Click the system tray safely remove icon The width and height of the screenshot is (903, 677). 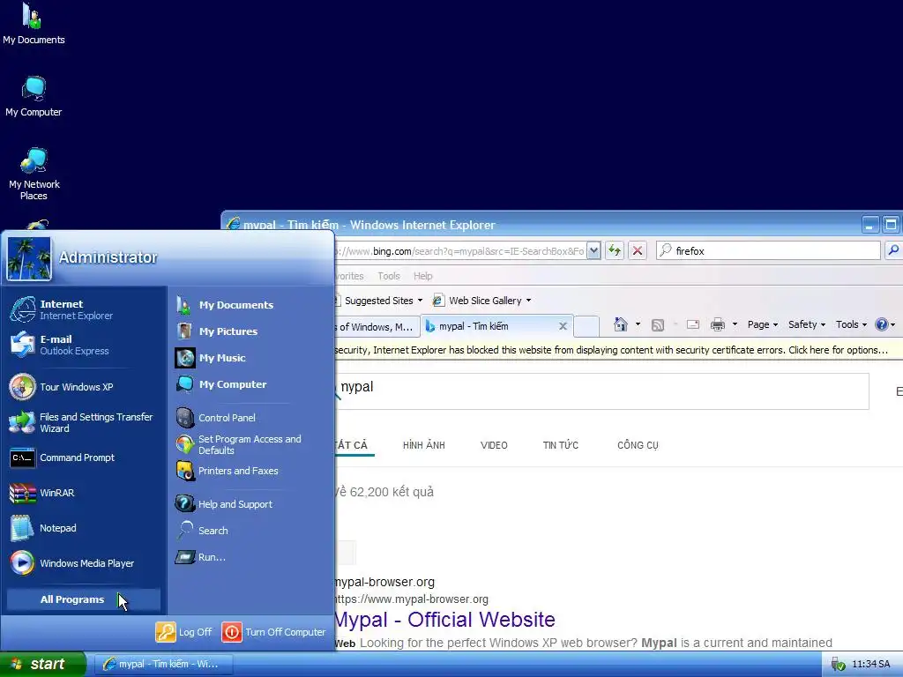point(839,665)
